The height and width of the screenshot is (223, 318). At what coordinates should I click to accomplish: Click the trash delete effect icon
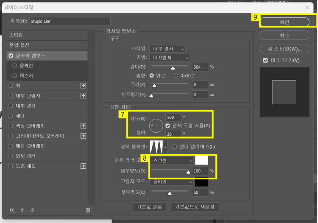88,210
